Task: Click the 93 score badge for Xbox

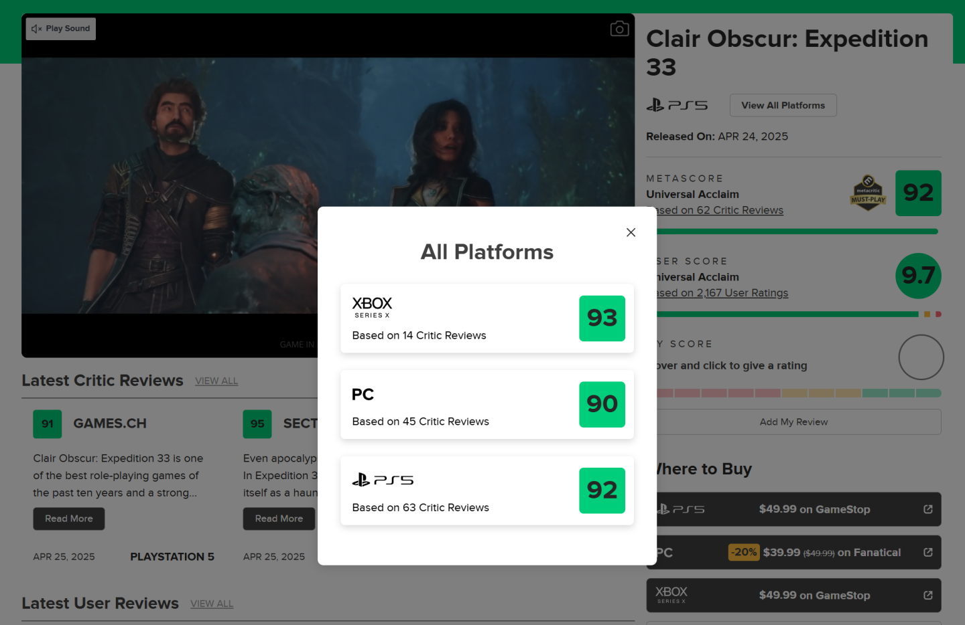Action: pos(602,319)
